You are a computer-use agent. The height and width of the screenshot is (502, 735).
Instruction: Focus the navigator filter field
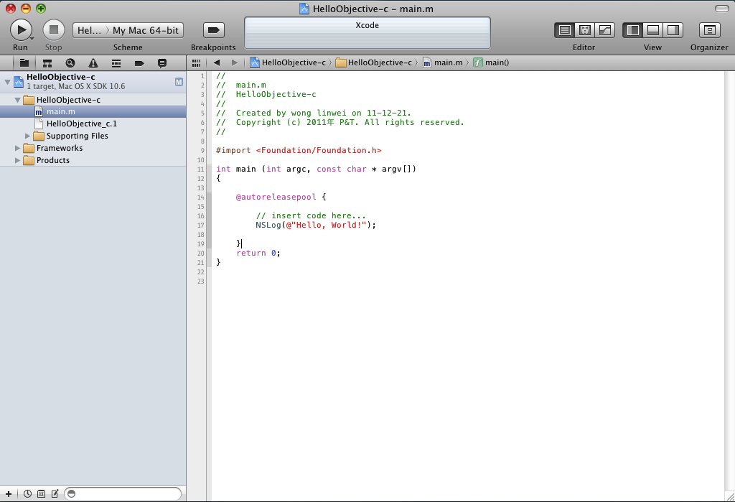[x=123, y=493]
